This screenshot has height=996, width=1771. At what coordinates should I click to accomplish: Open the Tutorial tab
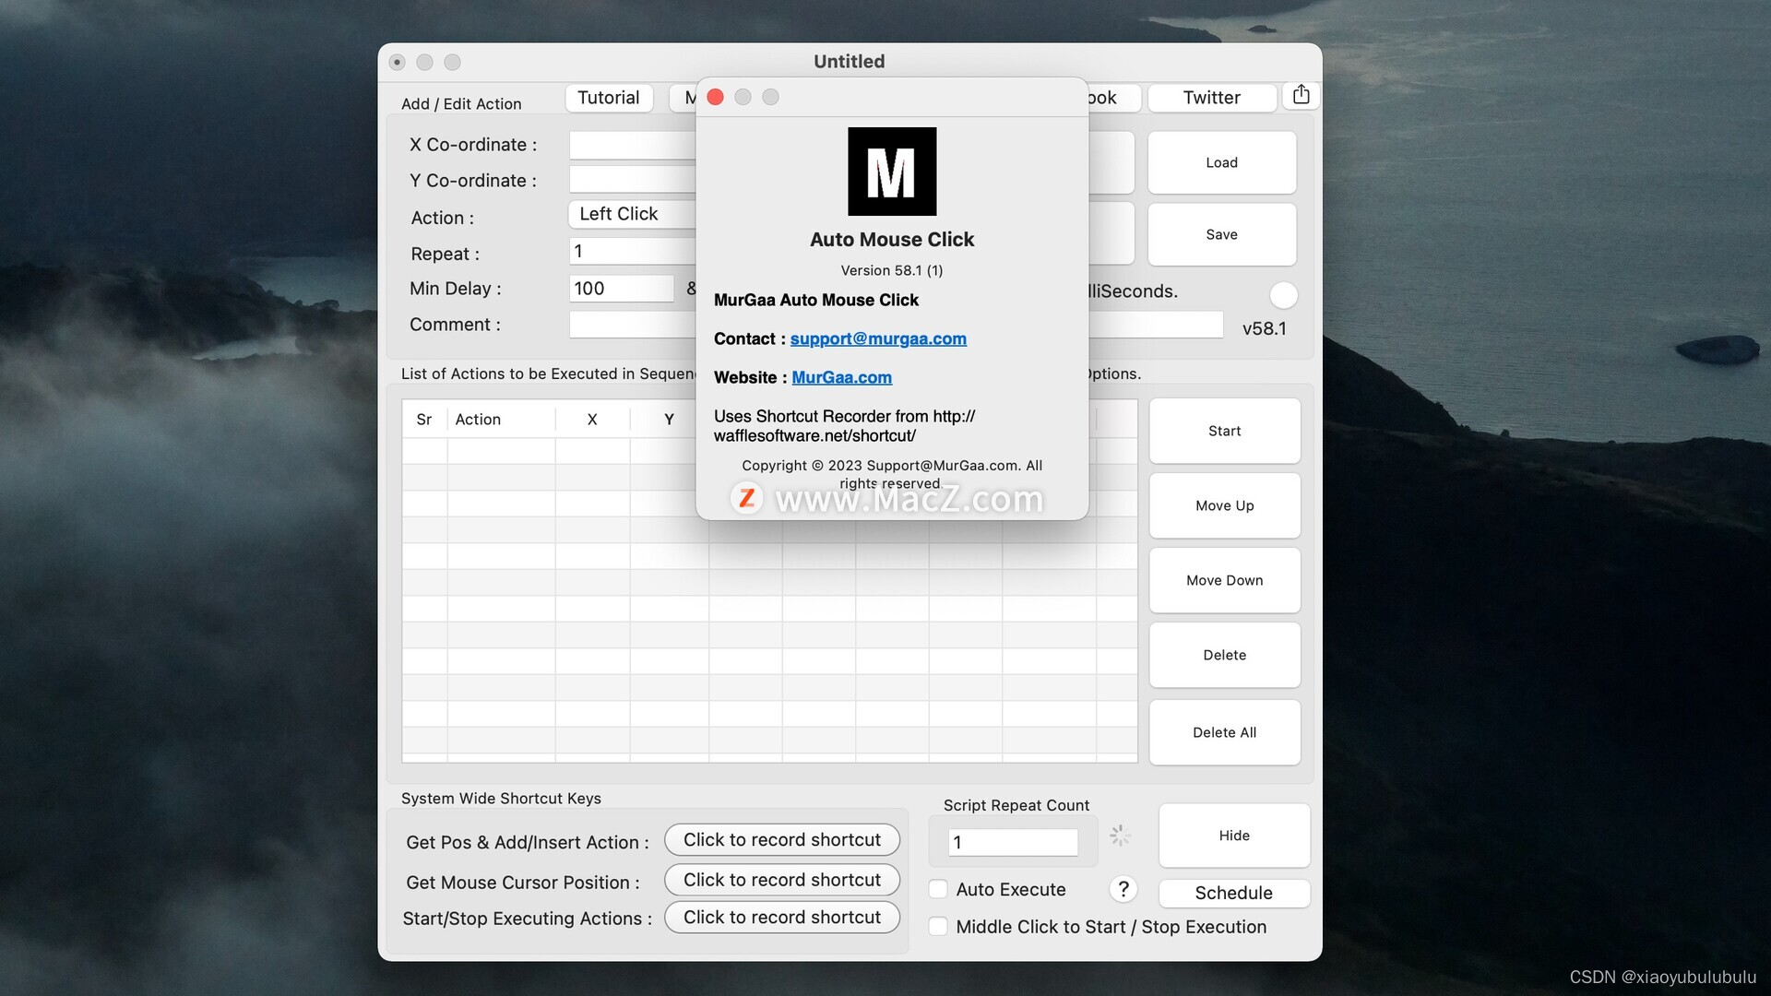[x=608, y=97]
